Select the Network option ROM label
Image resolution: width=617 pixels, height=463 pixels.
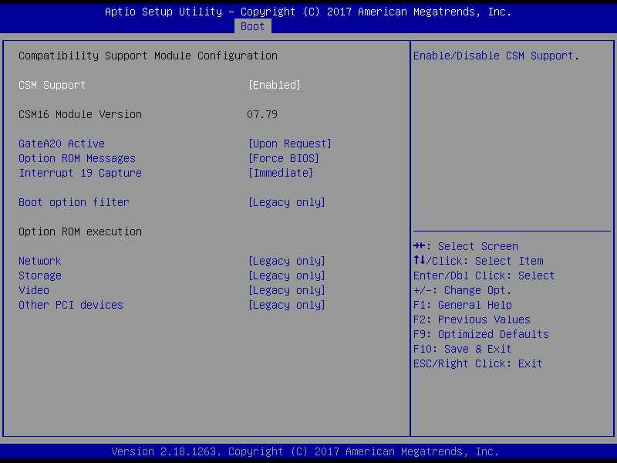pos(40,261)
